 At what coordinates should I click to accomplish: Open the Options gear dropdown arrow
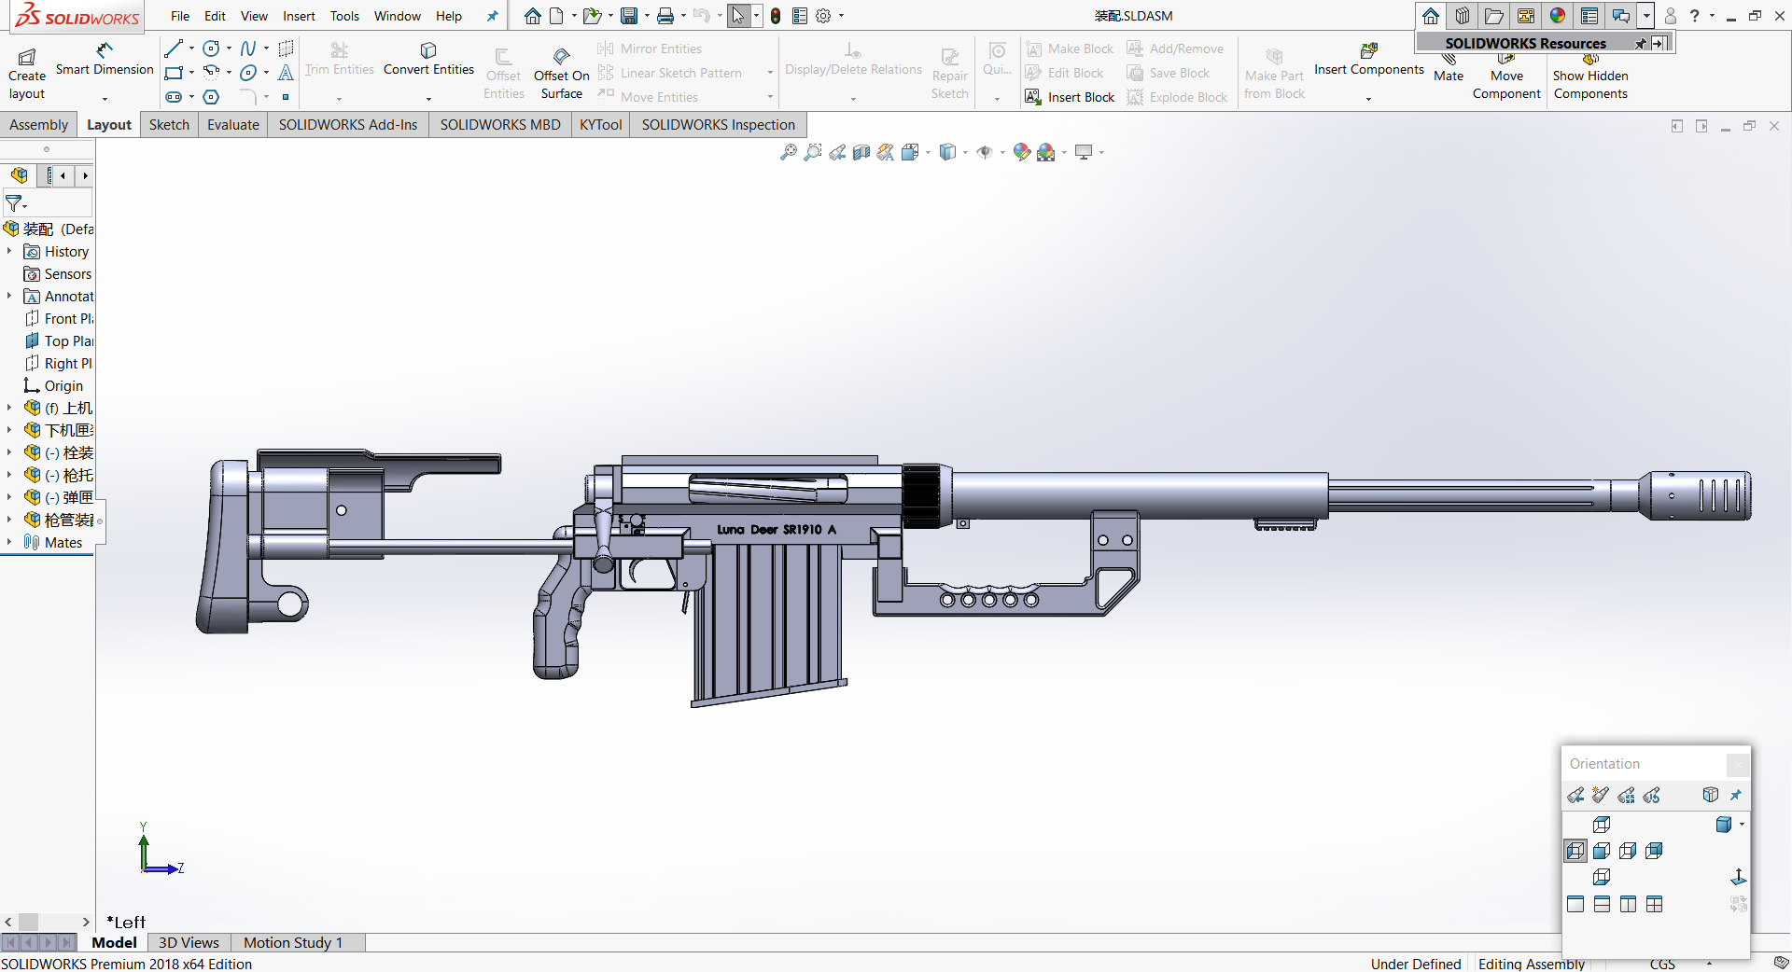(x=841, y=16)
